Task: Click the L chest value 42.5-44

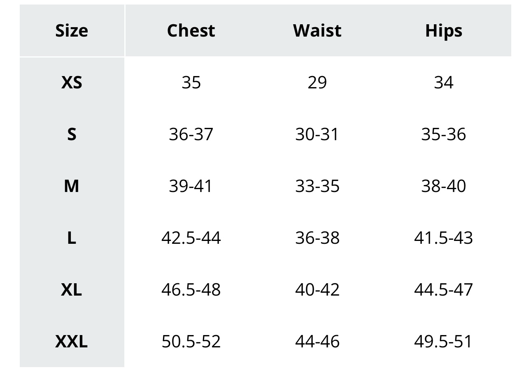Action: point(191,238)
